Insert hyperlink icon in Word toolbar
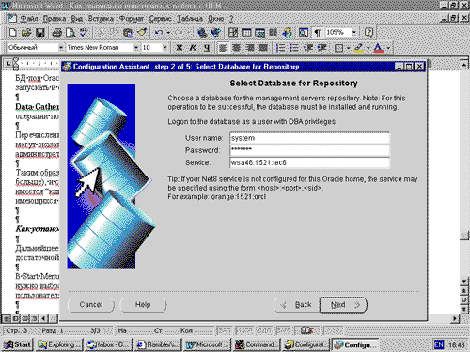 (202, 32)
